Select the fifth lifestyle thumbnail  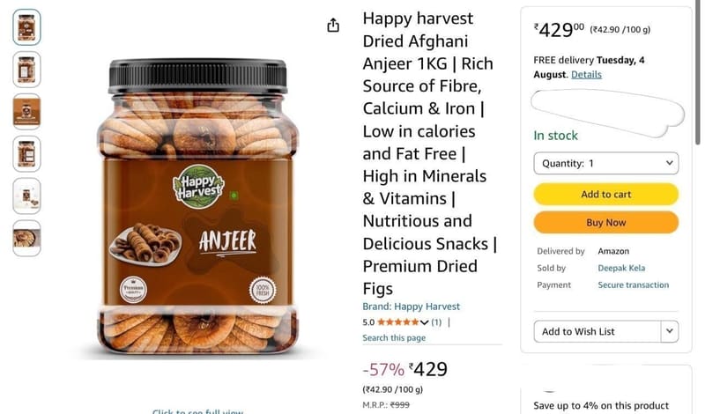(26, 196)
